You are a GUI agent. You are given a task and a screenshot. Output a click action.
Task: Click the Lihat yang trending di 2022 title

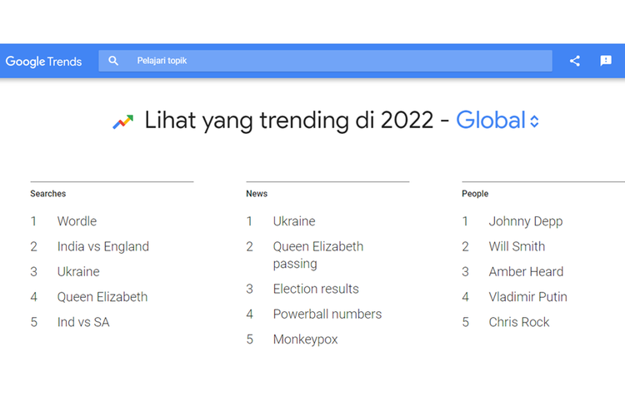click(x=288, y=120)
